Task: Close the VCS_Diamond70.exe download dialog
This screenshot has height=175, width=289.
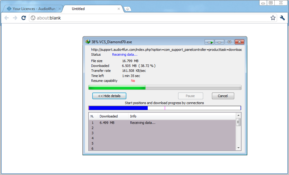Action: point(239,42)
